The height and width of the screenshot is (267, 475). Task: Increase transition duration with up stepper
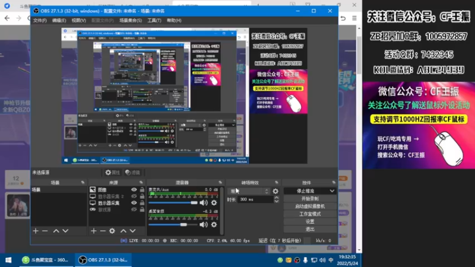click(276, 198)
